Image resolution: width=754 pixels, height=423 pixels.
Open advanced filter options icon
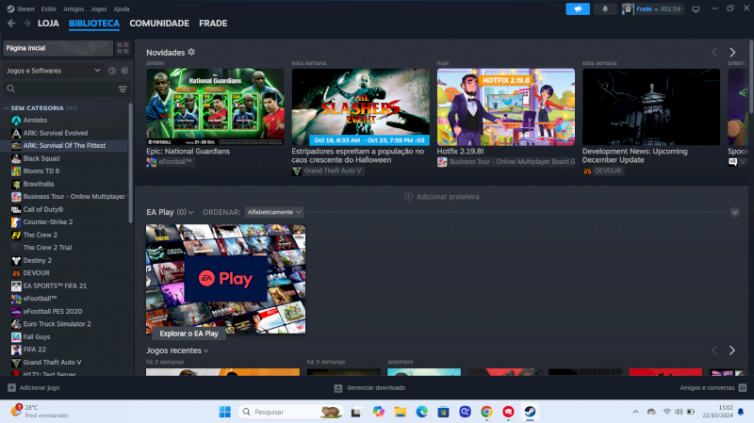point(123,89)
